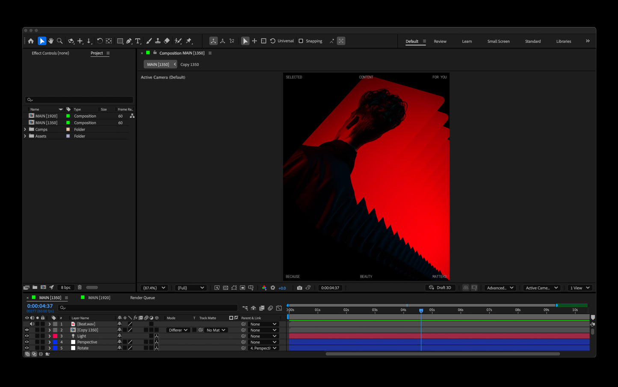Expand the Comps folder
Screen dimensions: 618x387
pos(25,129)
